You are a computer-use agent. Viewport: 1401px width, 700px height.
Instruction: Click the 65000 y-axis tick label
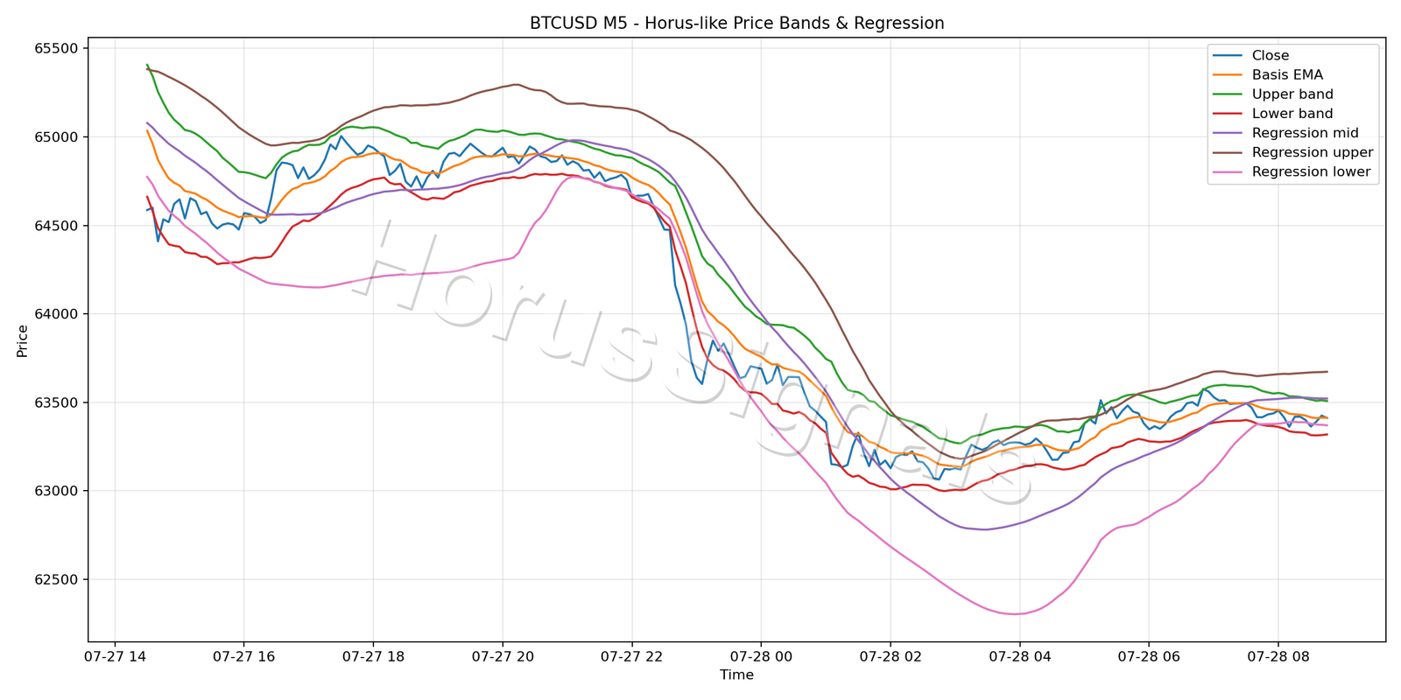tap(58, 137)
